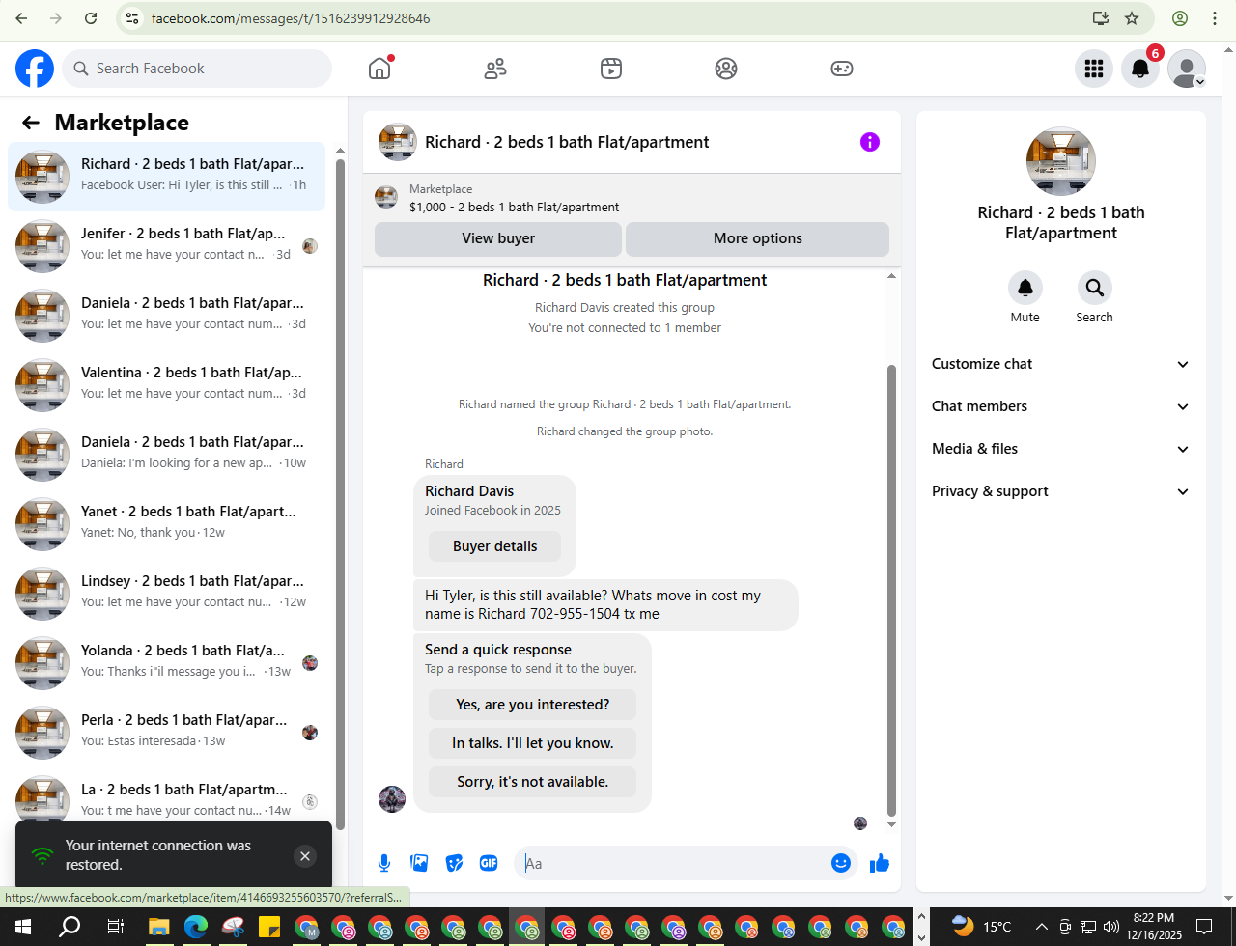Open Microsoft Edge from taskbar
This screenshot has width=1236, height=946.
[195, 927]
